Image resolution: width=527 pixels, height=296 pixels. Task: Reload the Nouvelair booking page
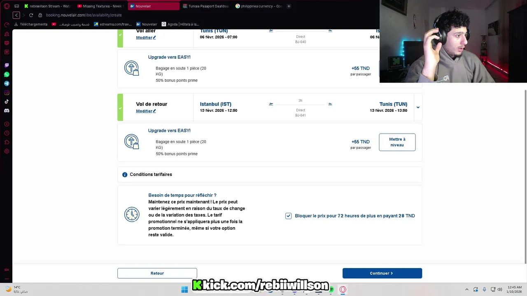point(31,15)
